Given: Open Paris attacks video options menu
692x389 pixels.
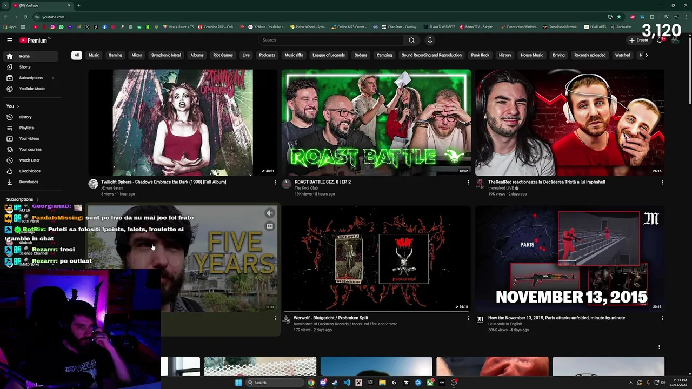Looking at the screenshot, I should pos(662,318).
